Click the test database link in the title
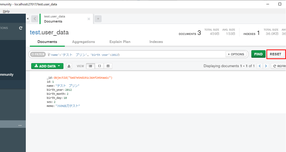 coord(35,32)
